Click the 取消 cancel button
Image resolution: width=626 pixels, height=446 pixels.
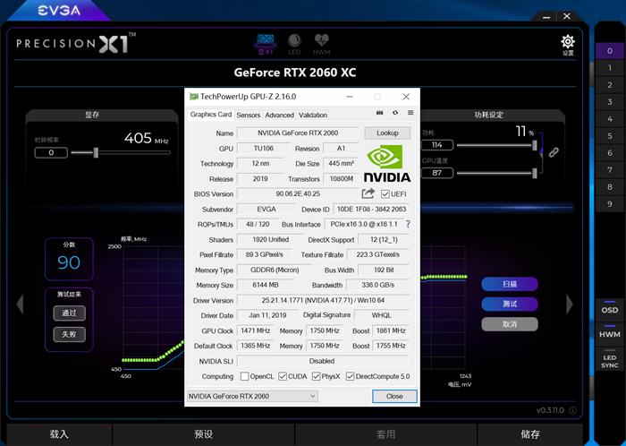point(510,324)
